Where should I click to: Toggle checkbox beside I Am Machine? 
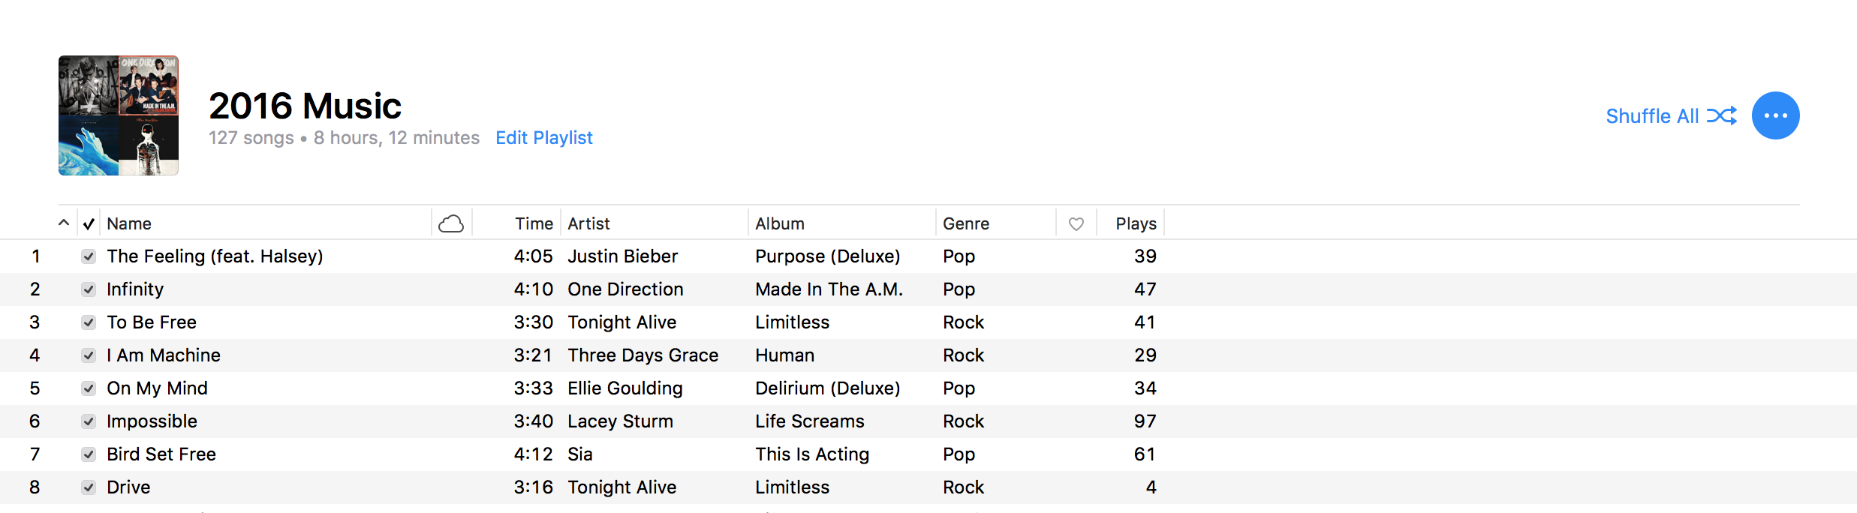89,355
